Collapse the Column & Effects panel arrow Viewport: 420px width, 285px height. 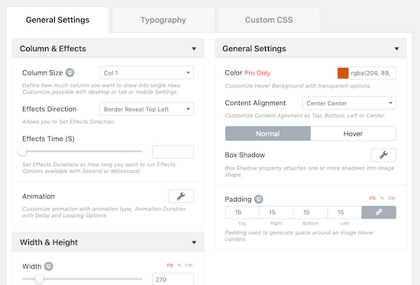click(x=194, y=49)
